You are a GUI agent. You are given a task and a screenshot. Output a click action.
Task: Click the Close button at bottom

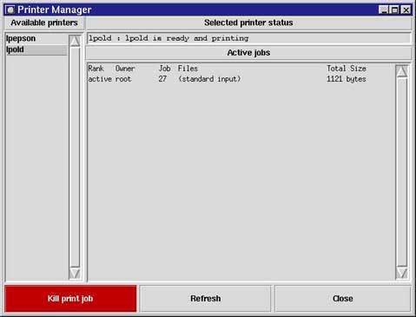coord(343,299)
